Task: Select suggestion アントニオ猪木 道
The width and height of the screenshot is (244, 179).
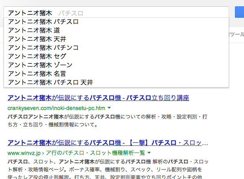Action: click(116, 30)
